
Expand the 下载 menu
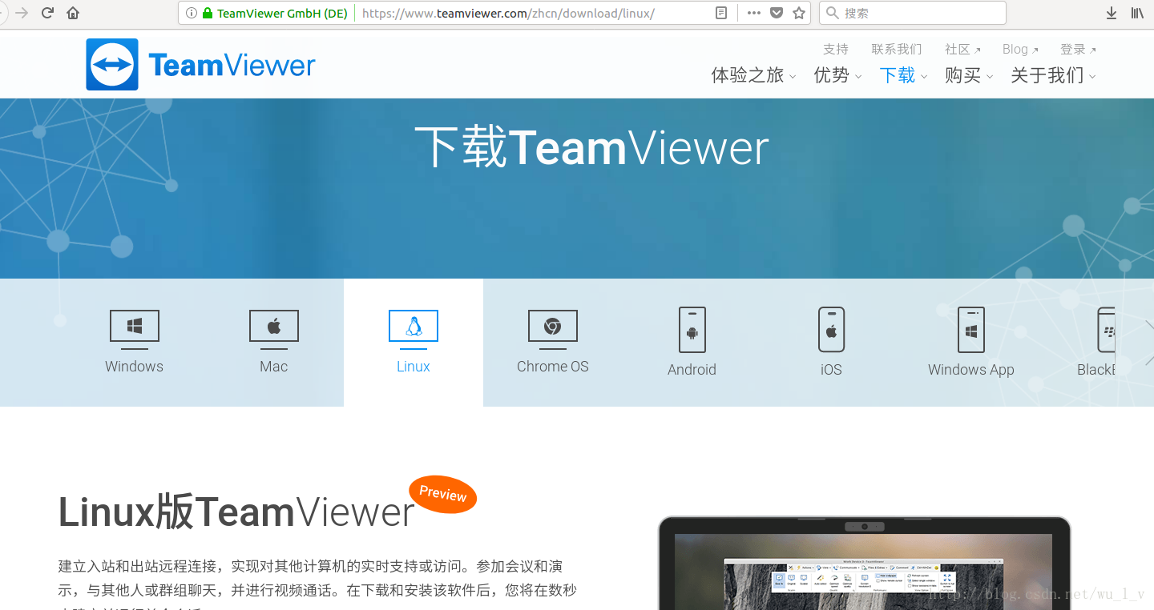(x=903, y=75)
